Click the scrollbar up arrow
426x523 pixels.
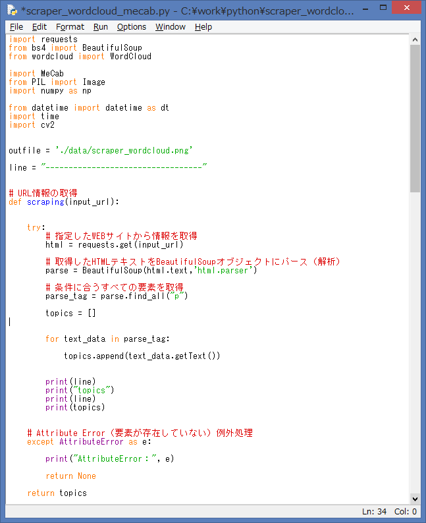click(x=415, y=40)
